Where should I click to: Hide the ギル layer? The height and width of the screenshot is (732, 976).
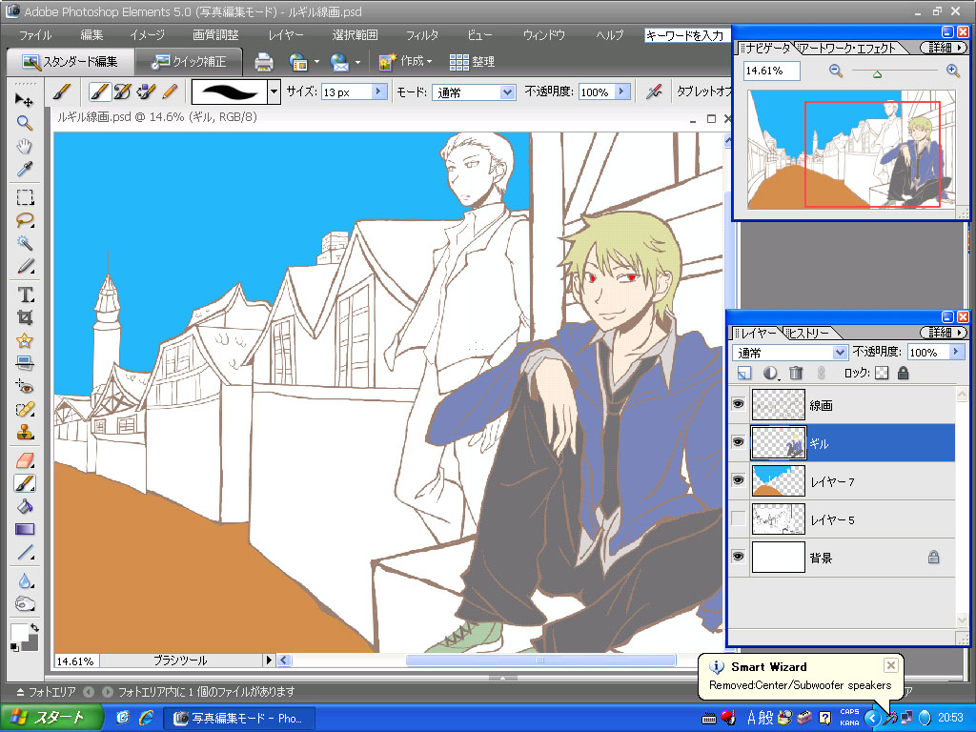[x=739, y=442]
